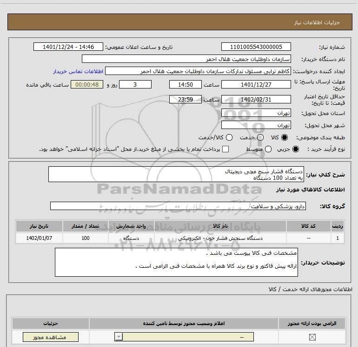Viewport: 358px width, 347px height.
Task: Select the کالا/خدمت radio button
Action: pos(229,137)
